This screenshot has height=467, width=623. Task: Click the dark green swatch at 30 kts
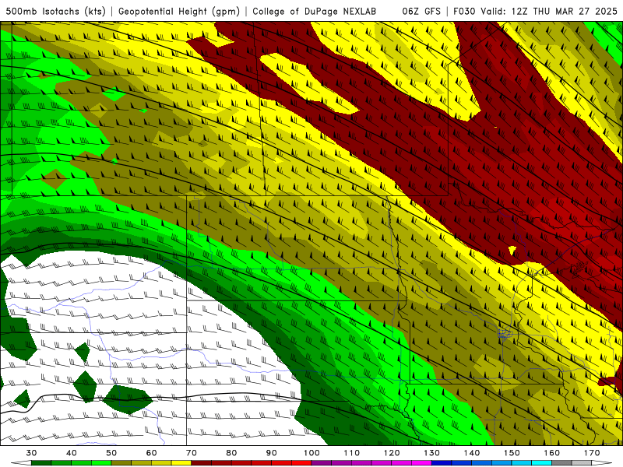click(41, 463)
